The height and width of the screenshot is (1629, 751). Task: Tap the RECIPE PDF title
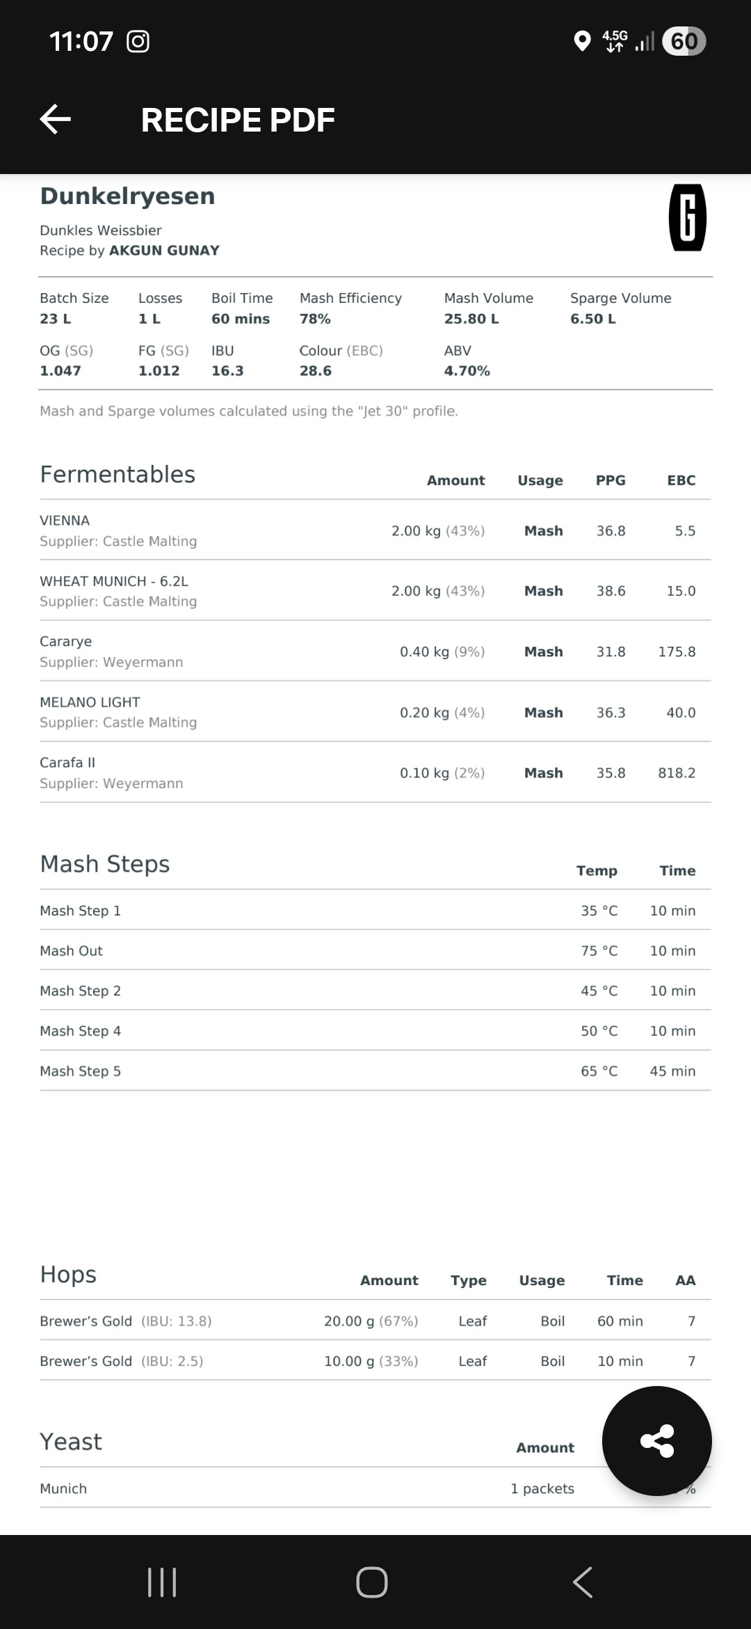click(x=238, y=120)
